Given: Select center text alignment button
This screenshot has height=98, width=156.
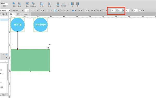Looking at the screenshot, I should [55, 10].
